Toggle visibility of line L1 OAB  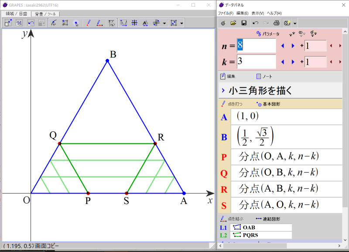[223, 227]
